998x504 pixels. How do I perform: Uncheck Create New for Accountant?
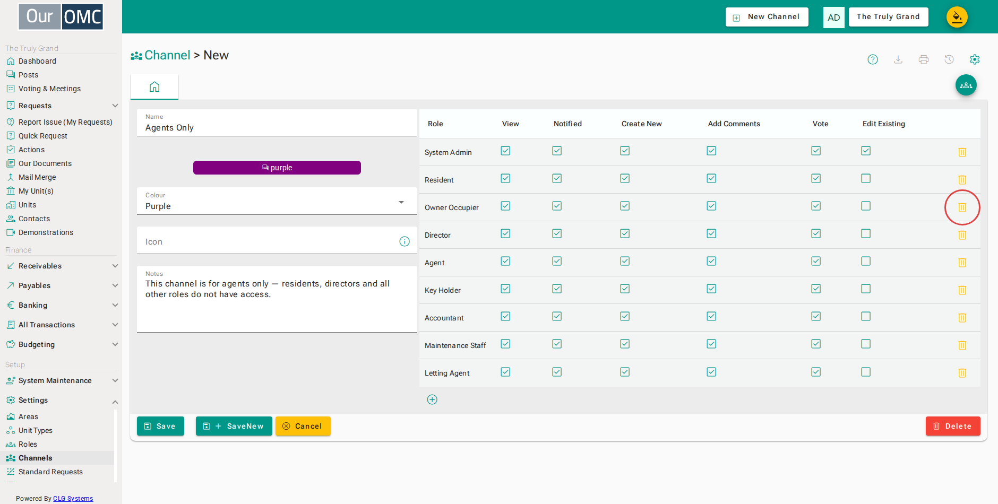click(625, 316)
